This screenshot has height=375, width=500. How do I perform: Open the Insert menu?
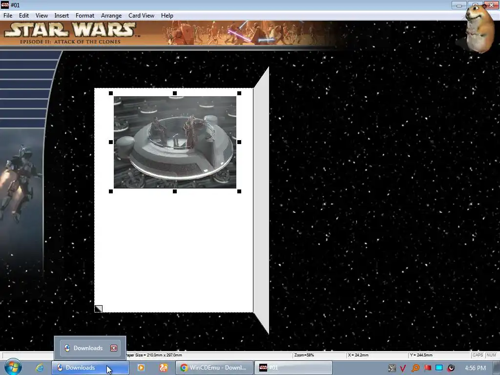click(62, 15)
